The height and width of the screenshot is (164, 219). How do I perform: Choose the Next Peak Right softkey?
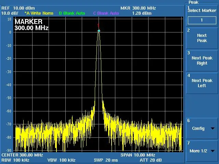pyautogui.click(x=202, y=61)
